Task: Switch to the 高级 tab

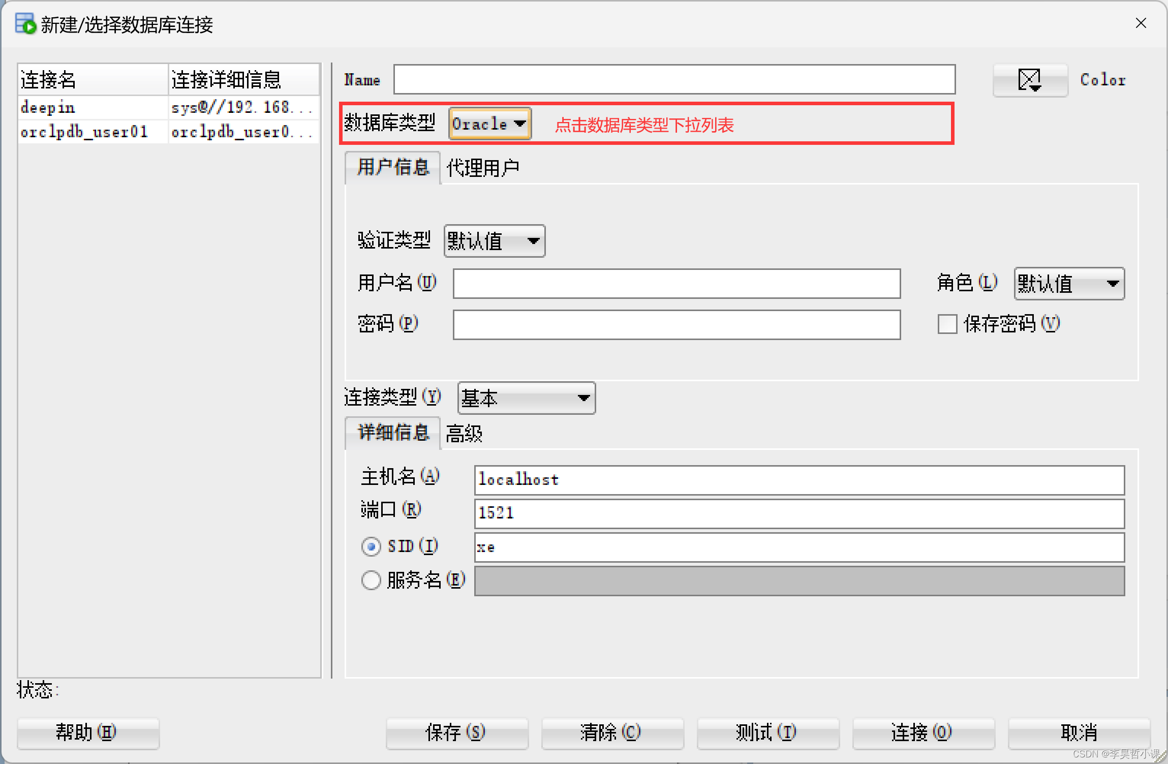Action: coord(464,434)
